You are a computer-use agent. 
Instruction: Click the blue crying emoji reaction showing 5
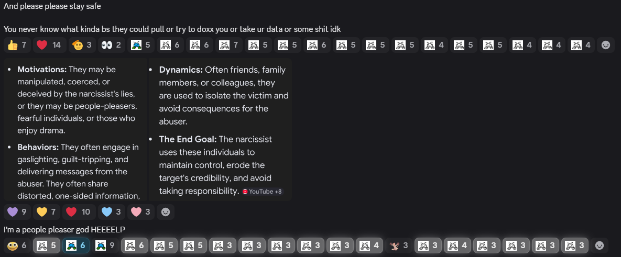click(140, 45)
